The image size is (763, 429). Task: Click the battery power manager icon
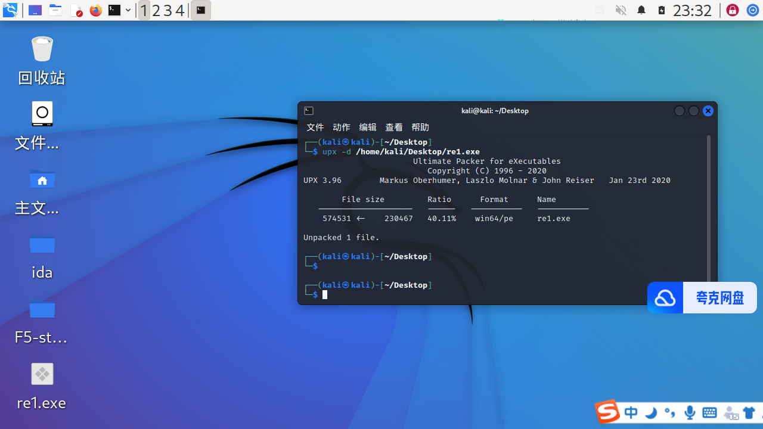point(662,10)
